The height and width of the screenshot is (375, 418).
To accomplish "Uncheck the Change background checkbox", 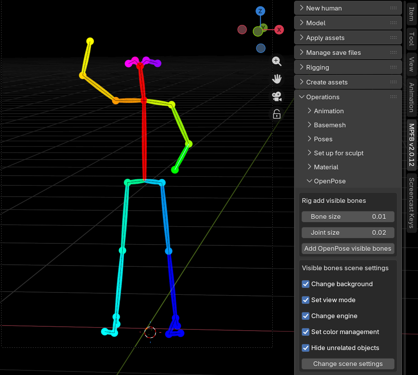I will coord(306,284).
